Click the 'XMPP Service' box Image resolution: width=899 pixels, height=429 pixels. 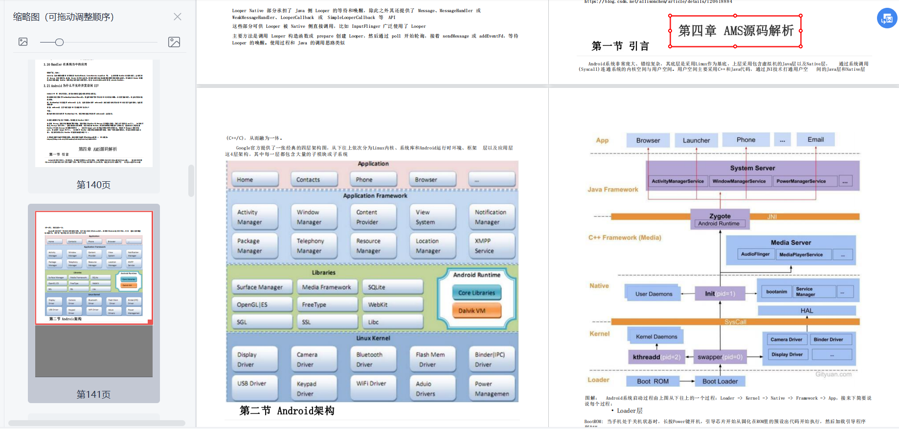[492, 246]
